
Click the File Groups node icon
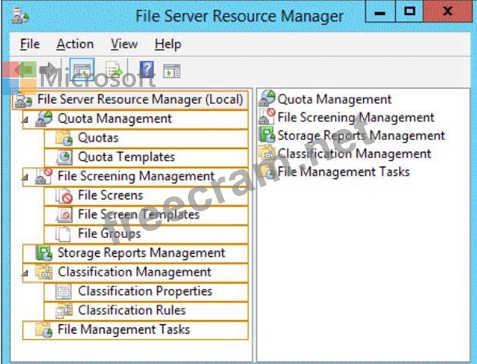click(x=64, y=234)
